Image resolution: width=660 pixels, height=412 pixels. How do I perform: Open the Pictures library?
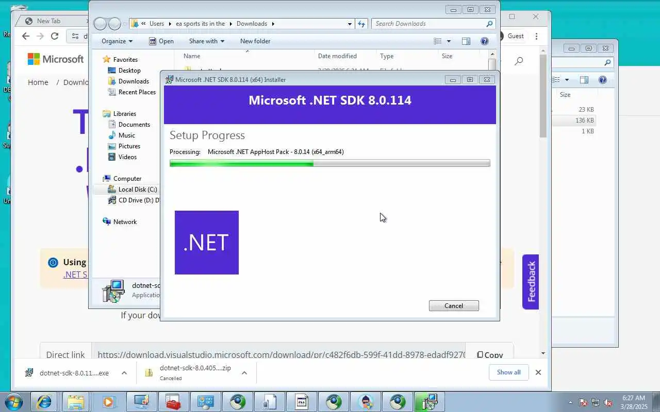129,146
